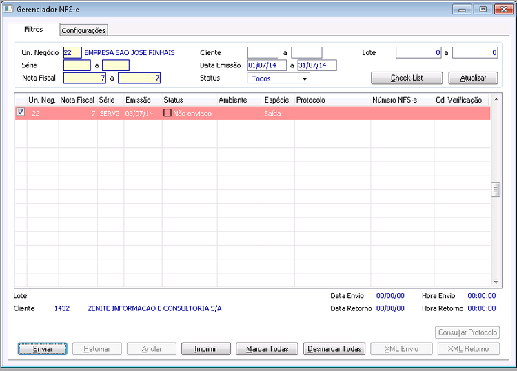Click the disabled Anular button
Viewport: 517px width, 371px height.
[152, 349]
